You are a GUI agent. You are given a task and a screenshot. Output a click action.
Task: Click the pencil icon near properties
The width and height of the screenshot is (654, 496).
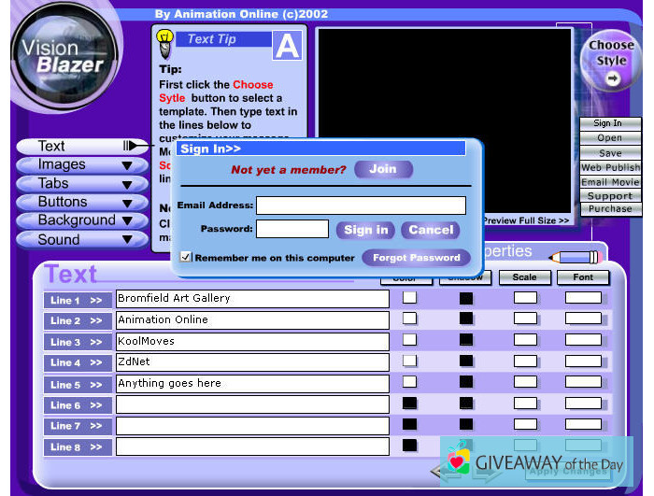pyautogui.click(x=574, y=256)
